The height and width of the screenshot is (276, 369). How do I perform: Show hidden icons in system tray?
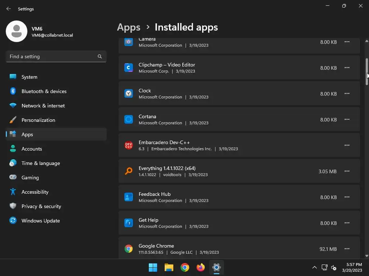(314, 267)
